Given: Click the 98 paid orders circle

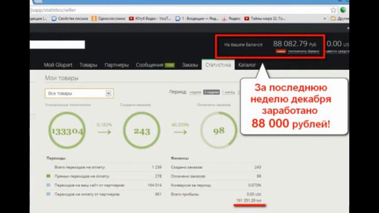Looking at the screenshot, I should point(219,130).
